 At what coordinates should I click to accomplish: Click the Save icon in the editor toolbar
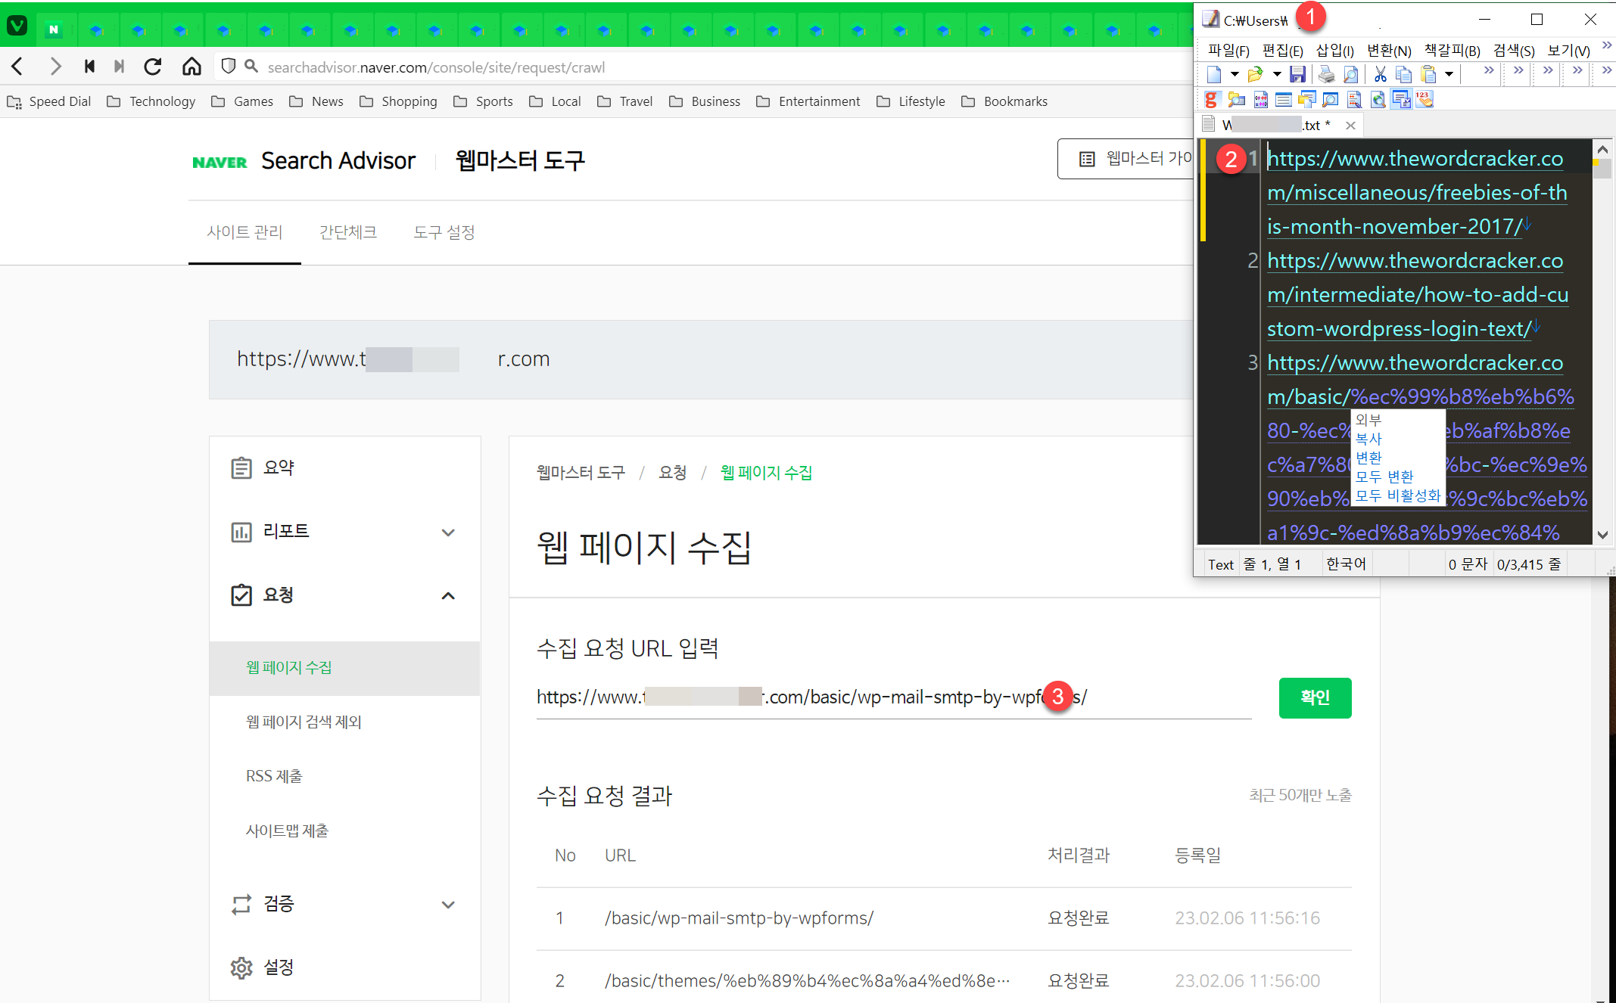tap(1297, 75)
